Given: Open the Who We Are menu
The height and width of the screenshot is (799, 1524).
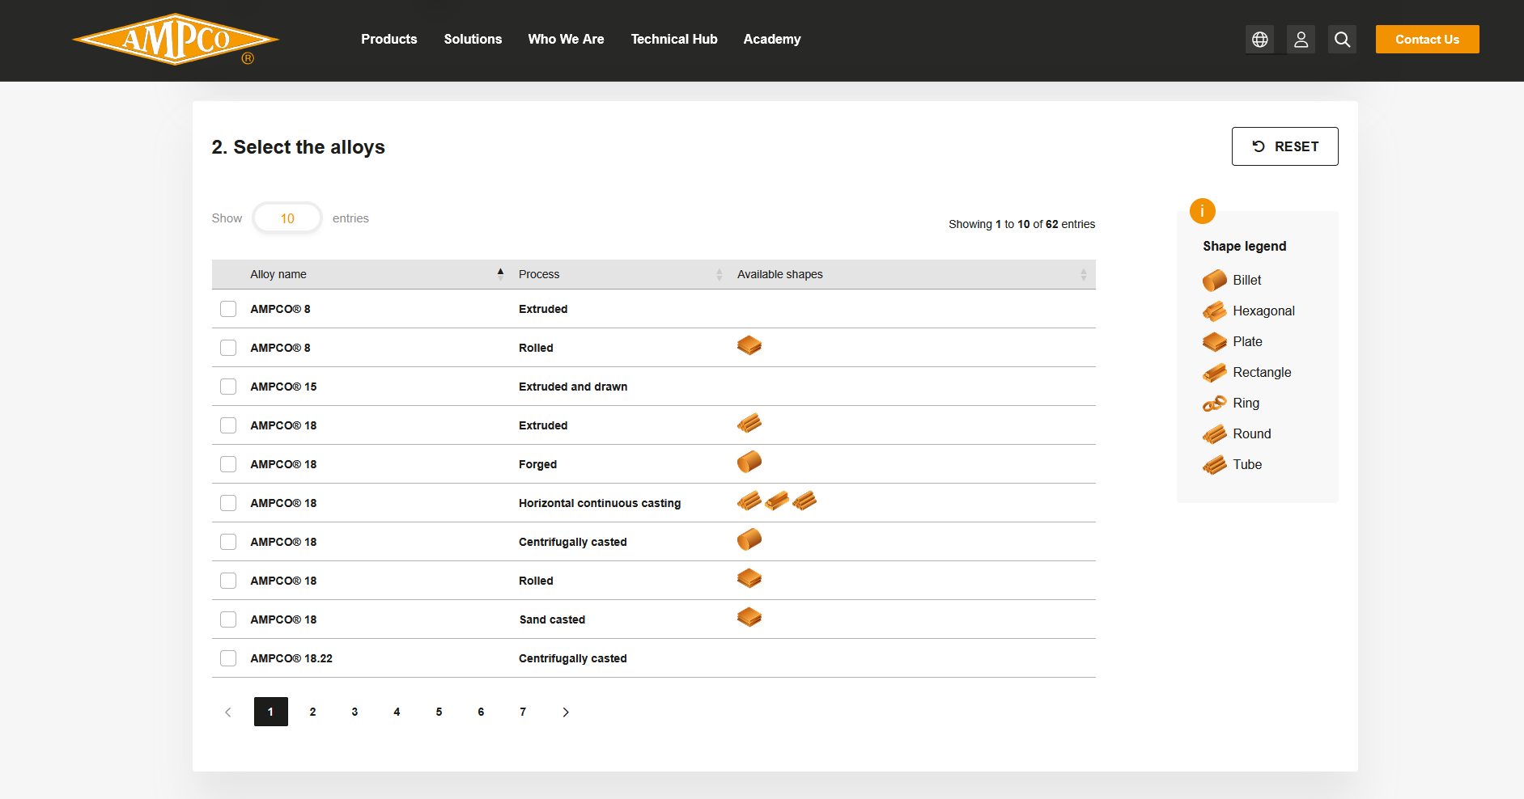Looking at the screenshot, I should (x=567, y=39).
